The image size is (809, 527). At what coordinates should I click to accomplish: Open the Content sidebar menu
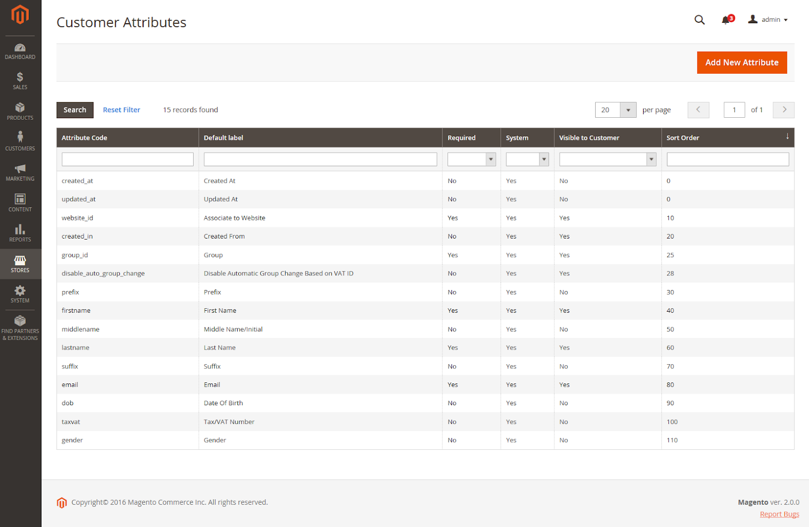20,203
